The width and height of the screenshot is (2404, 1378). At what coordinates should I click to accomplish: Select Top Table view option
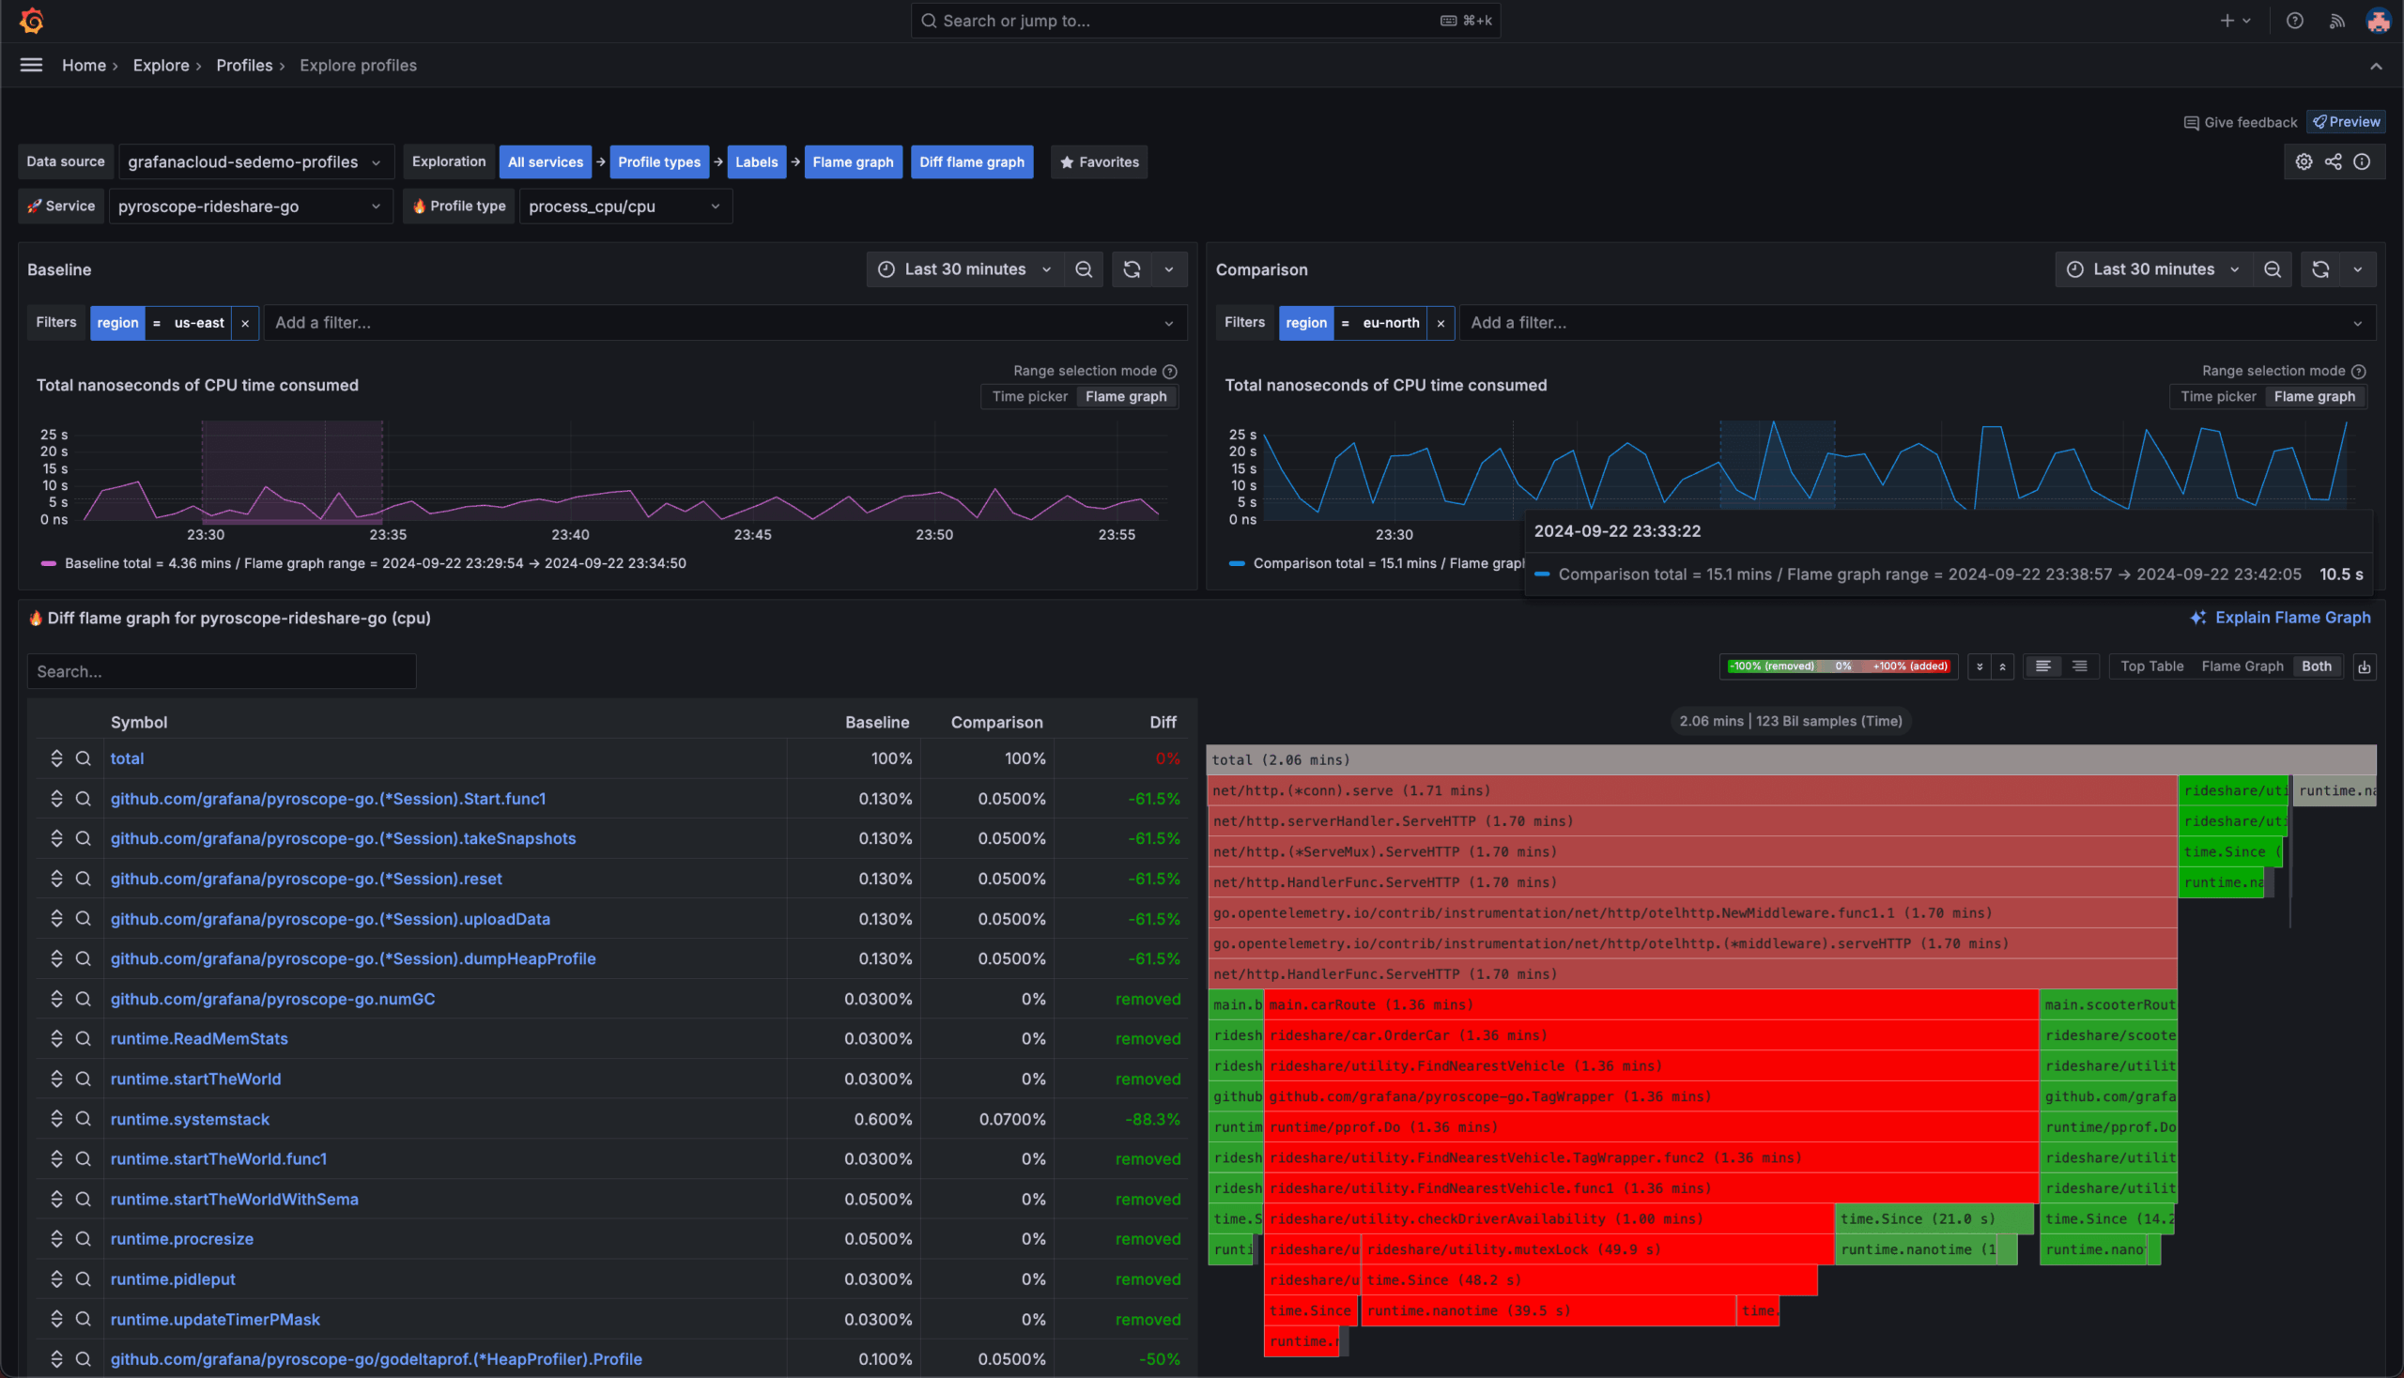[x=2151, y=666]
